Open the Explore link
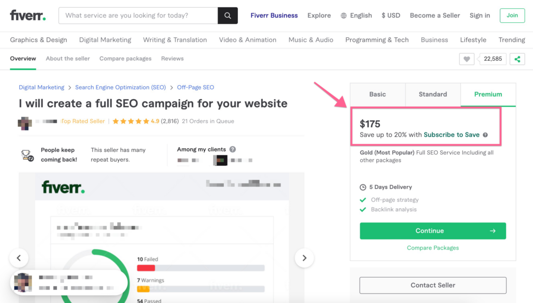 [x=319, y=16]
